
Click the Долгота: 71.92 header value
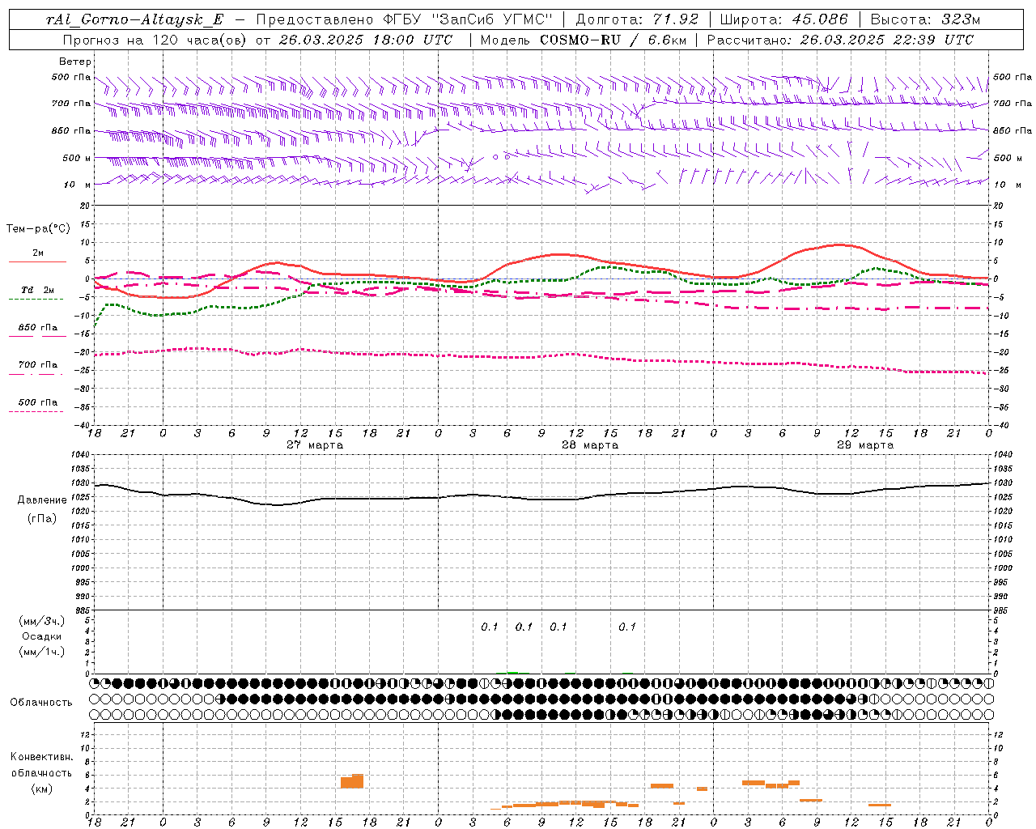[x=636, y=19]
